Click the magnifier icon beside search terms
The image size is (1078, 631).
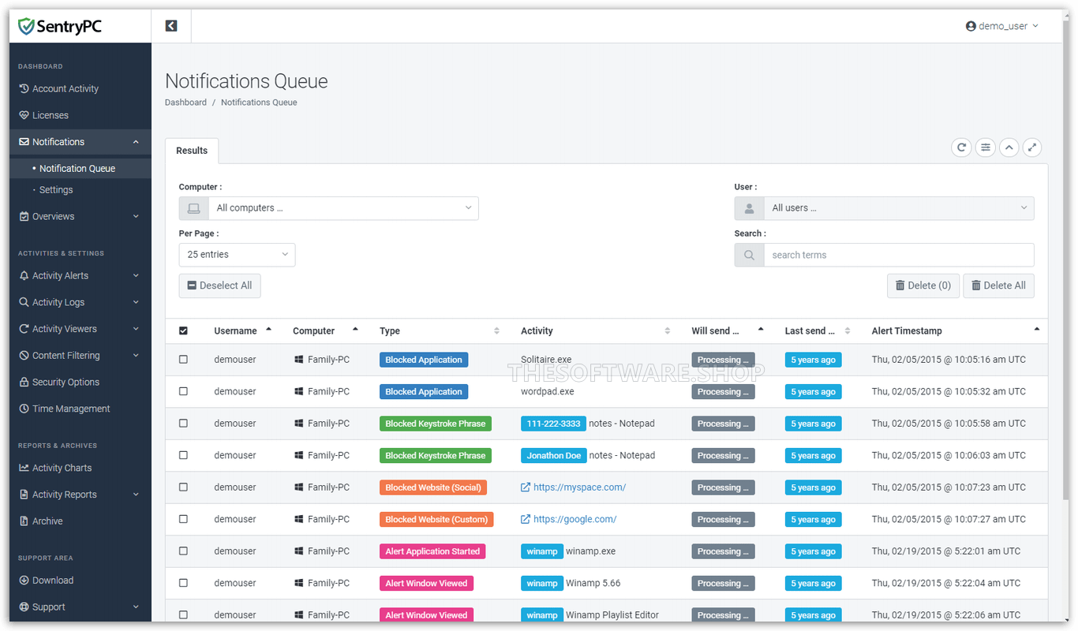(x=749, y=255)
